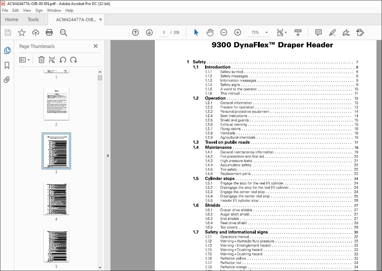Upload file to cloud icon
Viewport: 382px width, 271px height.
coord(36,32)
